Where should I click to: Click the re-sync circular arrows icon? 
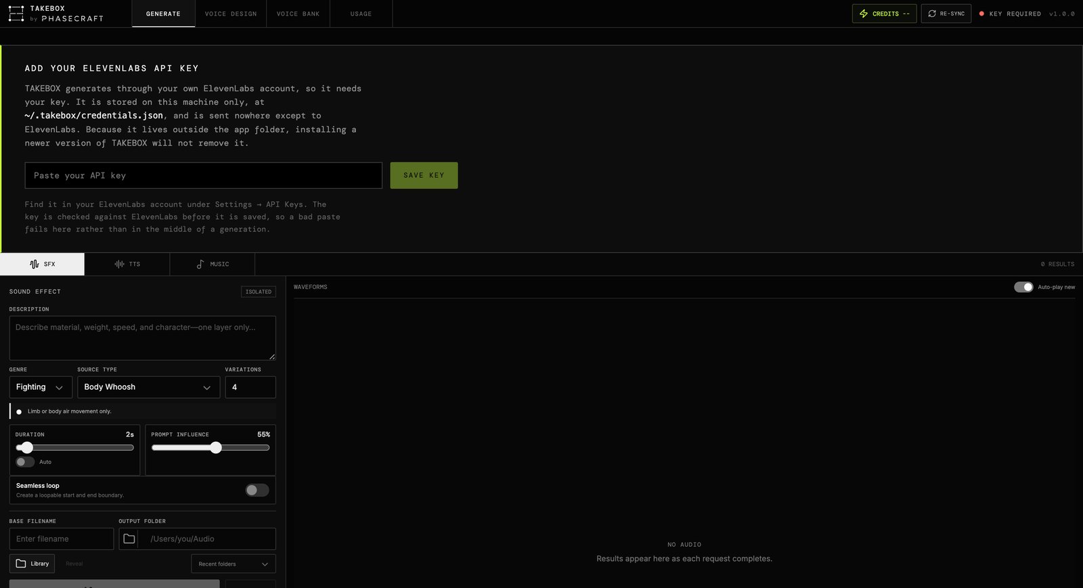pos(932,14)
